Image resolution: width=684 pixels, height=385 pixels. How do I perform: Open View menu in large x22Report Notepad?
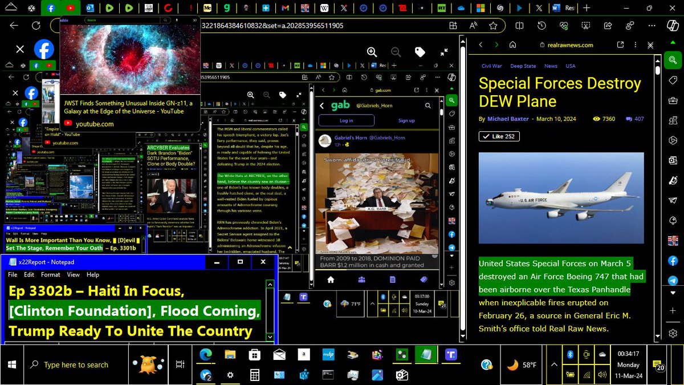pos(73,274)
